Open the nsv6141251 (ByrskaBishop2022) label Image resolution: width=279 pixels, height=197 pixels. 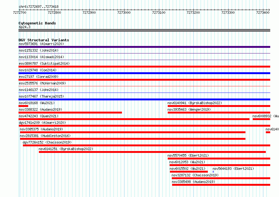(x=66, y=149)
